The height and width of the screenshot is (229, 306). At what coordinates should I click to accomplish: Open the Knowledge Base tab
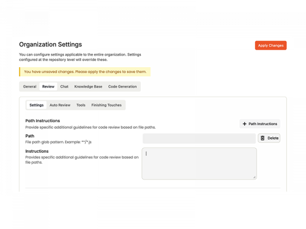[88, 87]
